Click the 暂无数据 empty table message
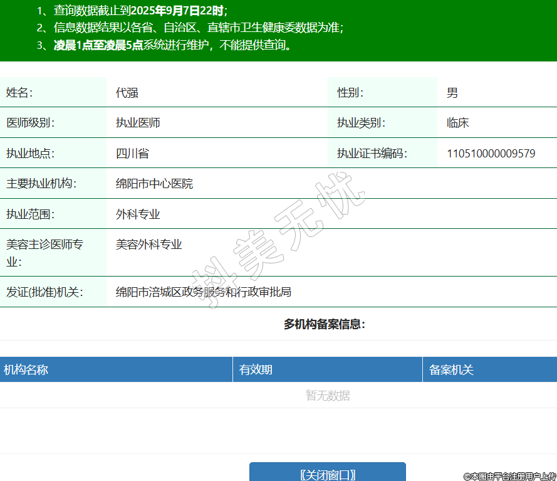This screenshot has width=557, height=481. tap(327, 396)
